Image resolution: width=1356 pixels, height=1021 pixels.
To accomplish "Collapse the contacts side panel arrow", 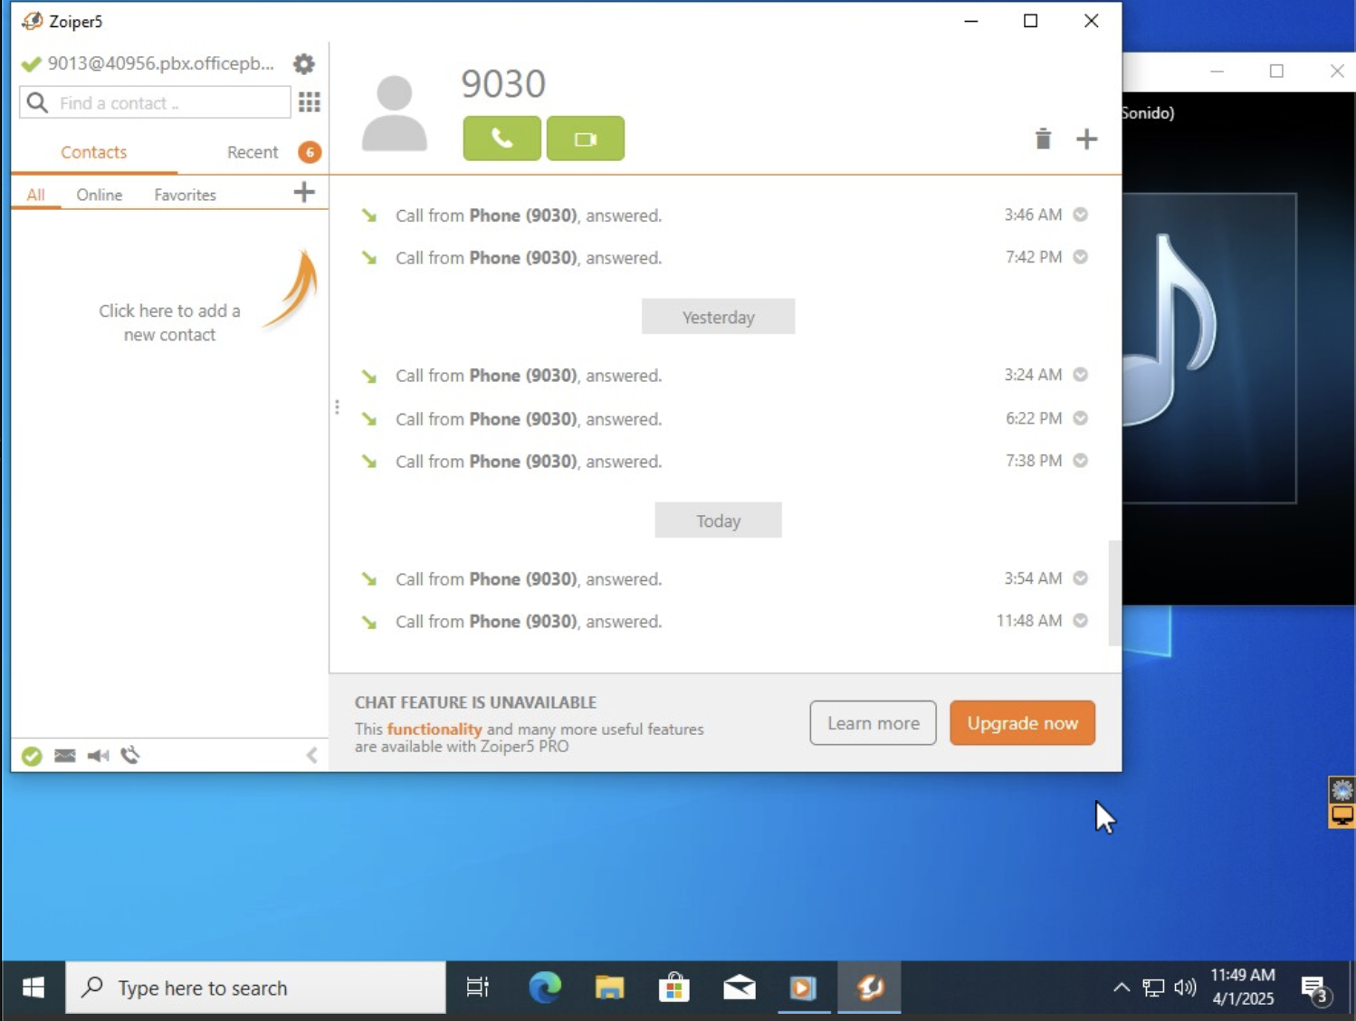I will pyautogui.click(x=311, y=755).
